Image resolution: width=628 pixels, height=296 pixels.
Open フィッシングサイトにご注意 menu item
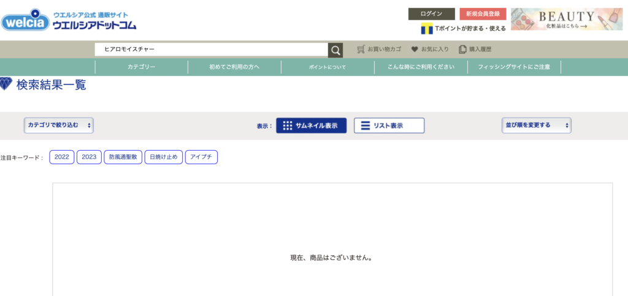515,67
